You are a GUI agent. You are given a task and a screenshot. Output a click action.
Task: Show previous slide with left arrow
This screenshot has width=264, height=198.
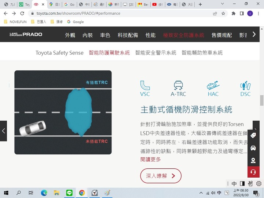point(3,131)
